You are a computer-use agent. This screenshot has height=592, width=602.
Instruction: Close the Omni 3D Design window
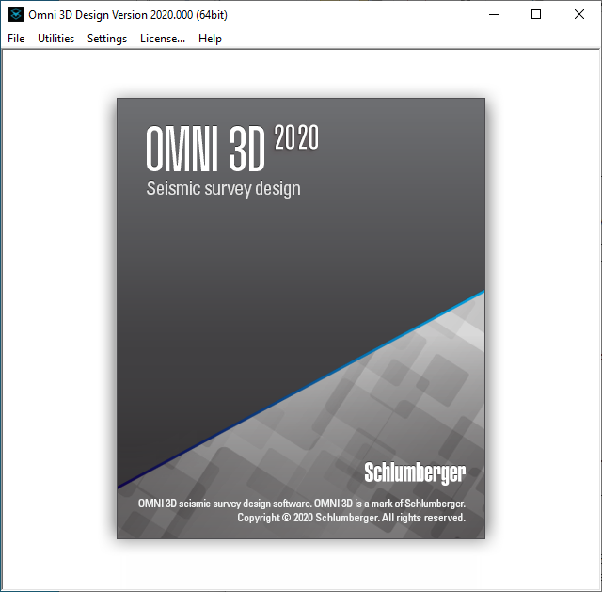tap(579, 15)
